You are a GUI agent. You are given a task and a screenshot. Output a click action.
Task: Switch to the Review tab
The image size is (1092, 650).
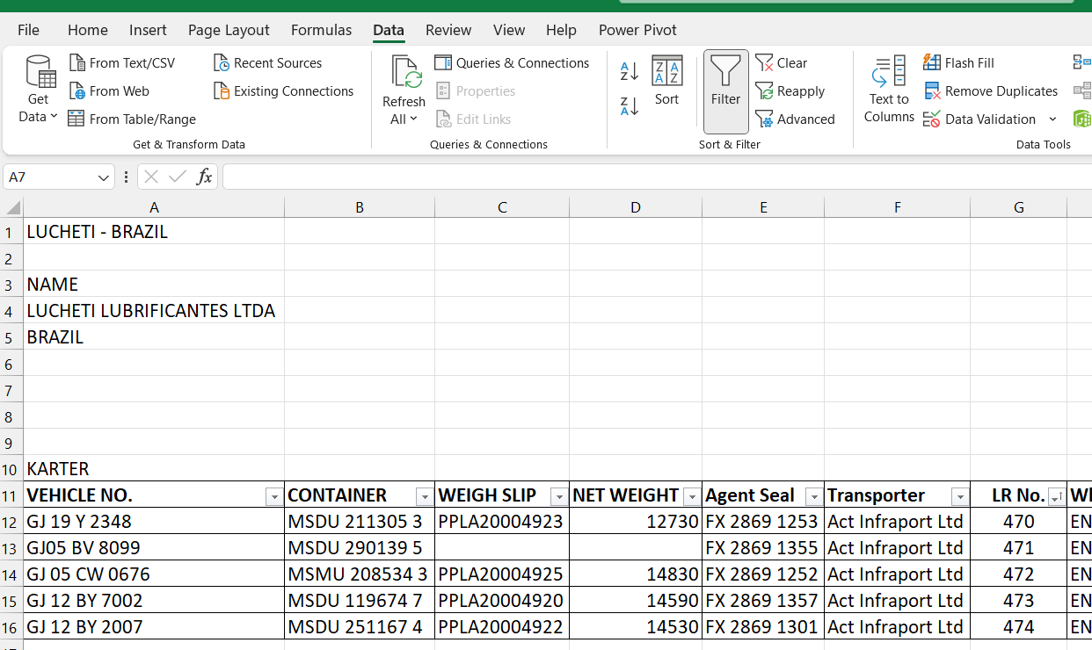click(448, 30)
